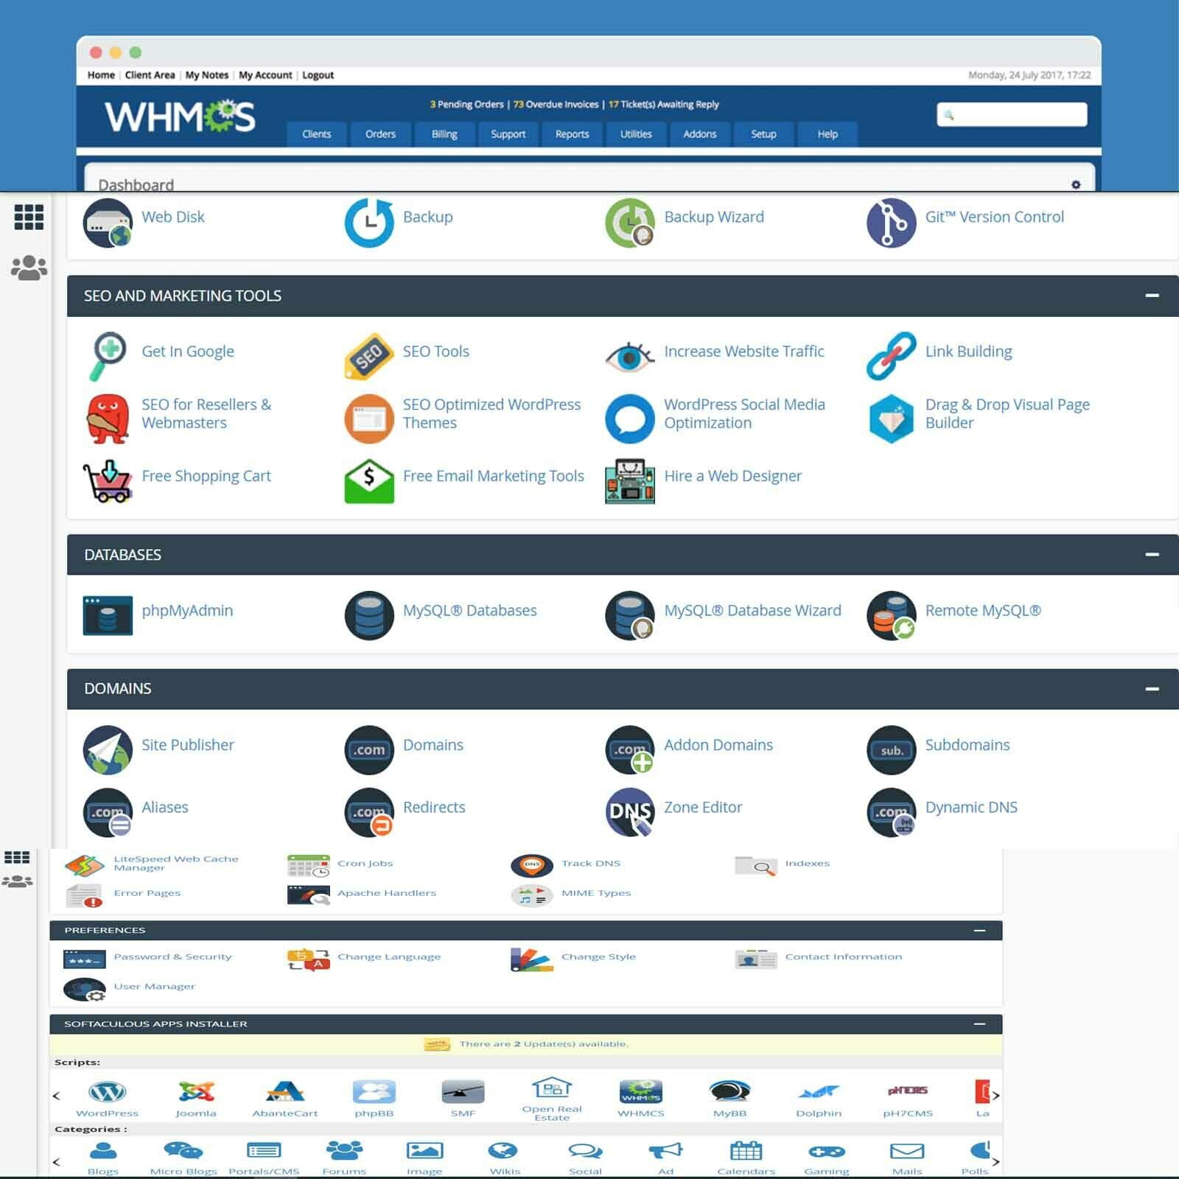Open the Billing tab in WHMCS

(444, 134)
